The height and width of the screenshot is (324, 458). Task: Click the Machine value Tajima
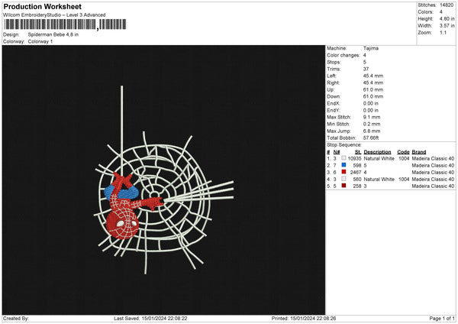(x=371, y=48)
